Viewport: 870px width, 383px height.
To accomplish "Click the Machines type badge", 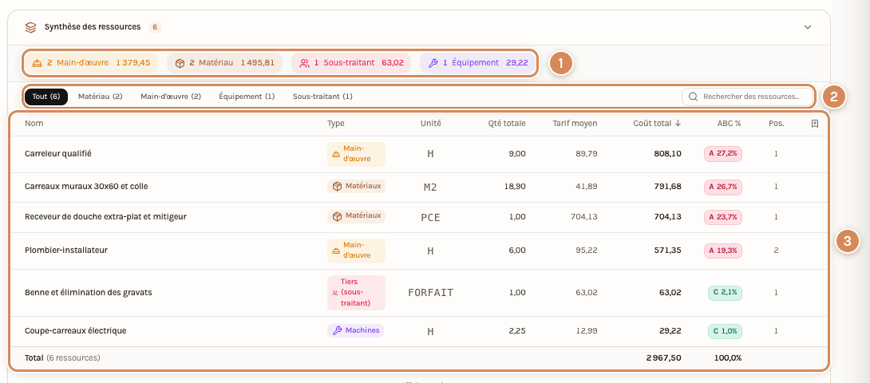I will (355, 331).
